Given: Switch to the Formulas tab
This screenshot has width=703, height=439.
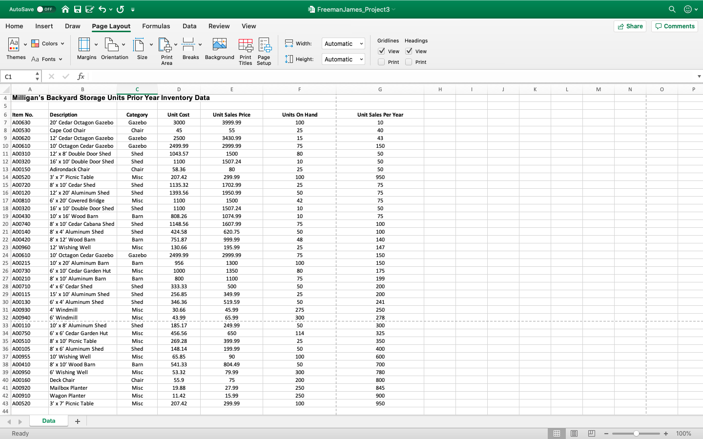Looking at the screenshot, I should (x=156, y=26).
